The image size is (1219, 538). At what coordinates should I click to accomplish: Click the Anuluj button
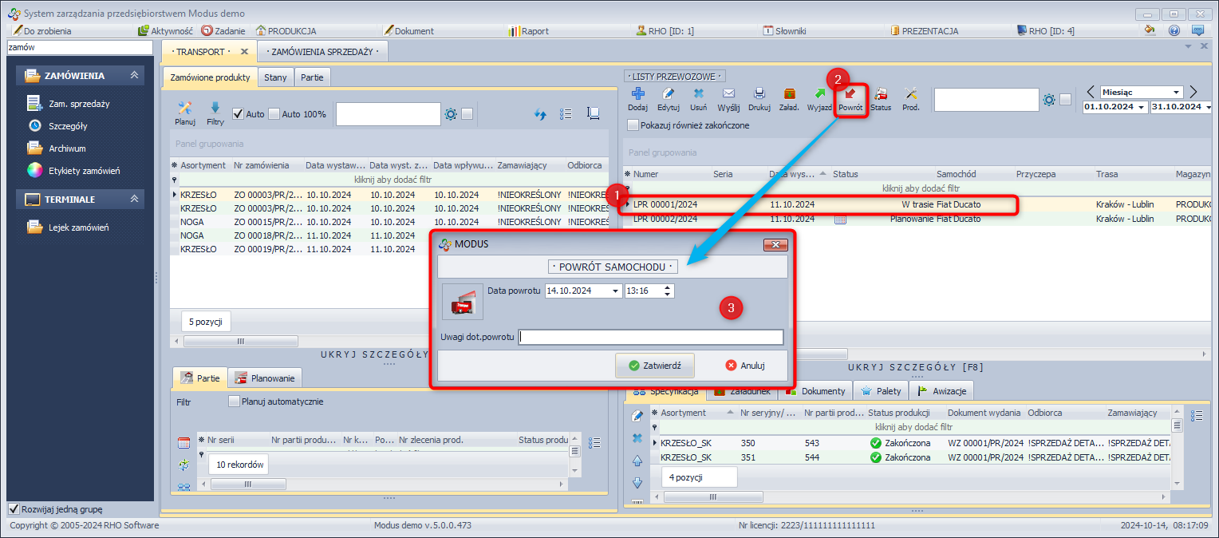[x=745, y=366]
